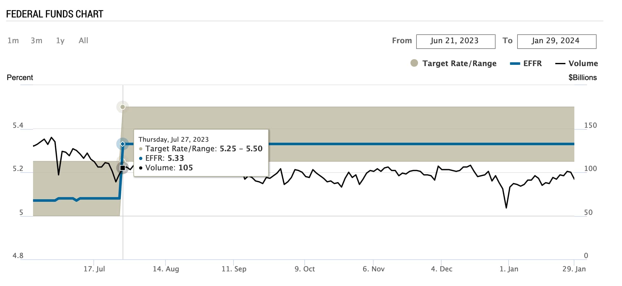Hide the EFFR series label
The width and height of the screenshot is (622, 286).
pyautogui.click(x=532, y=64)
